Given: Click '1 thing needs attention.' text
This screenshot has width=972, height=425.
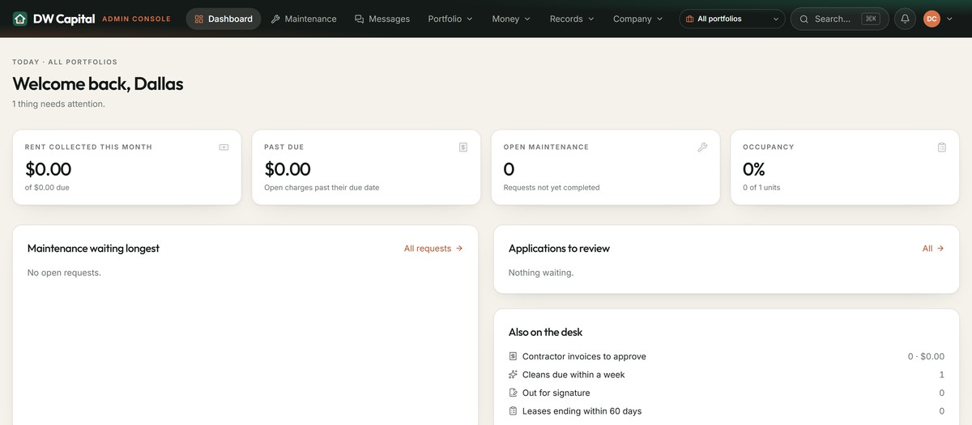Looking at the screenshot, I should pyautogui.click(x=58, y=104).
